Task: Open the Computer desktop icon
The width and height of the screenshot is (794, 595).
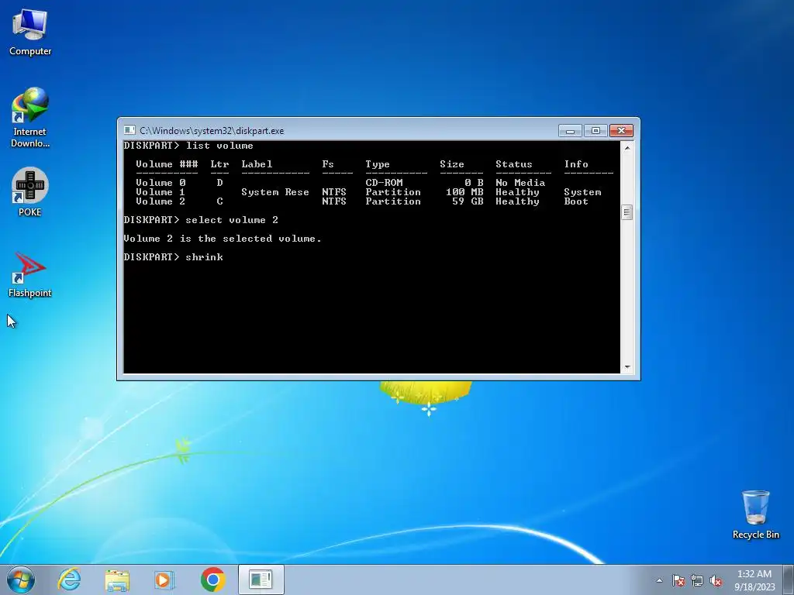Action: [30, 32]
